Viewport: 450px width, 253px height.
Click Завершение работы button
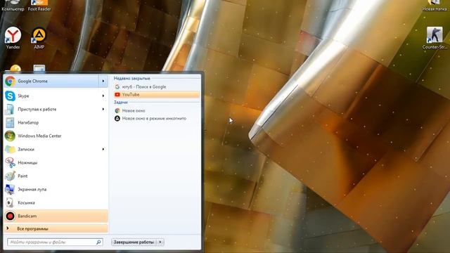[134, 242]
